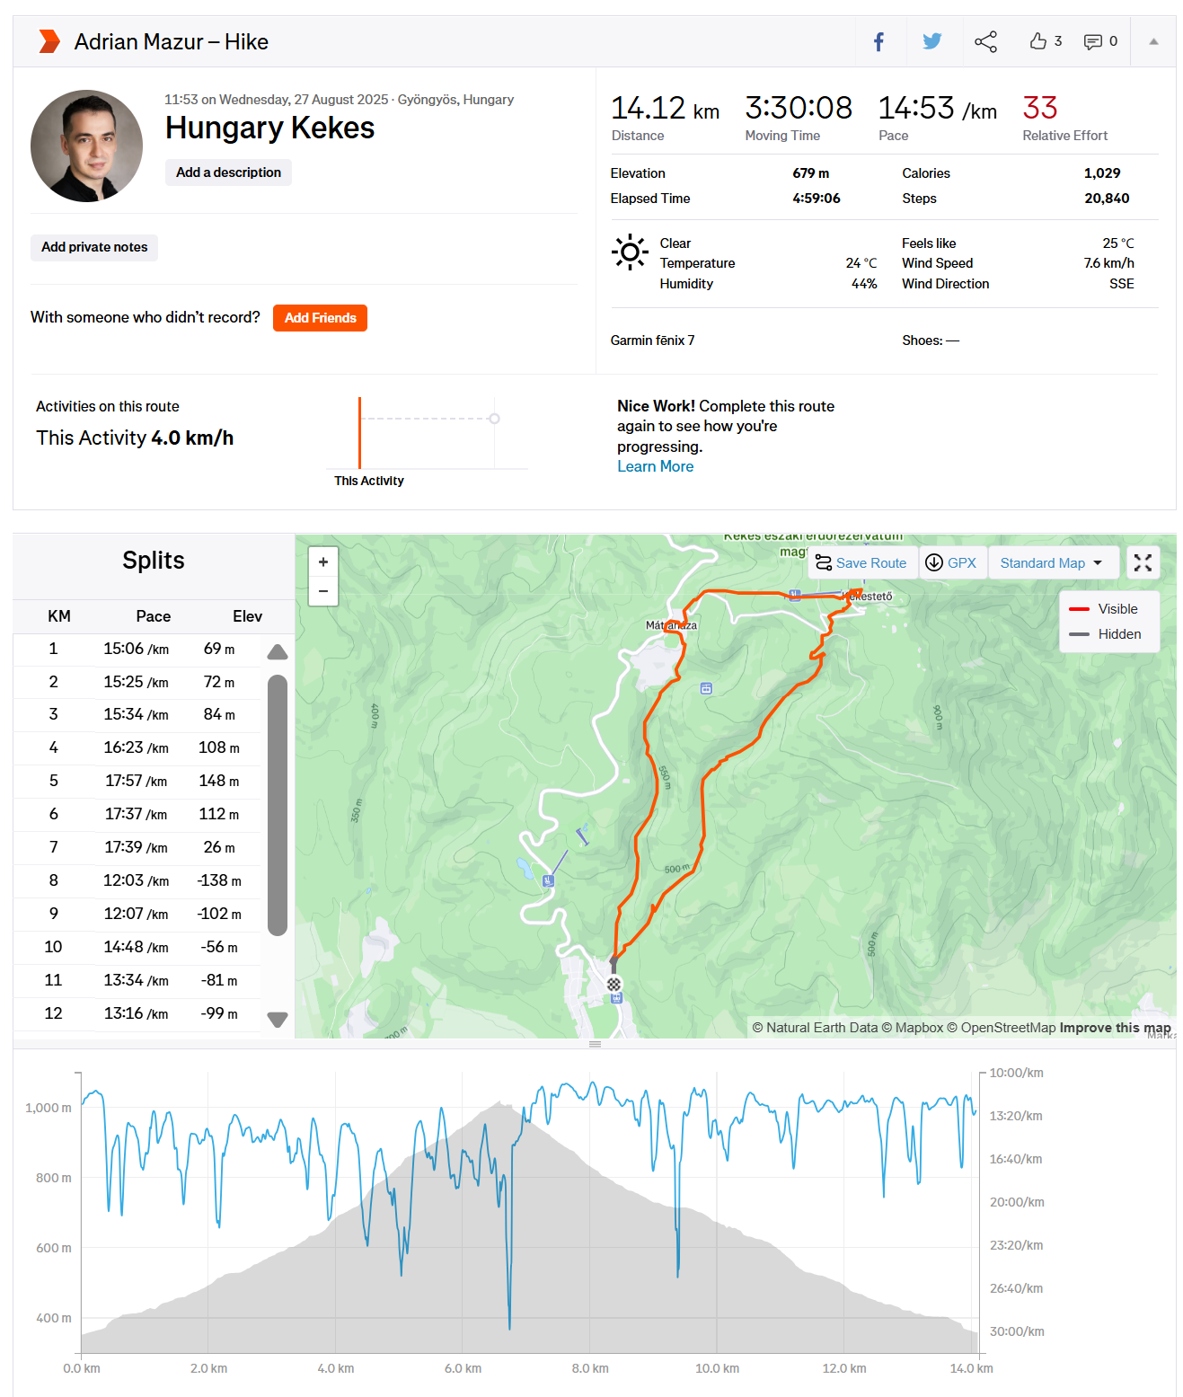
Task: Click Adrian Mazur's profile photo
Action: pyautogui.click(x=87, y=146)
